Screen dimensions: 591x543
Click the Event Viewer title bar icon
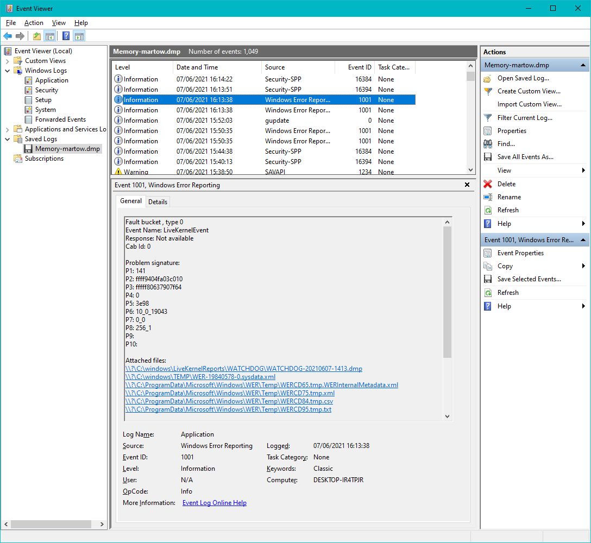tap(9, 8)
